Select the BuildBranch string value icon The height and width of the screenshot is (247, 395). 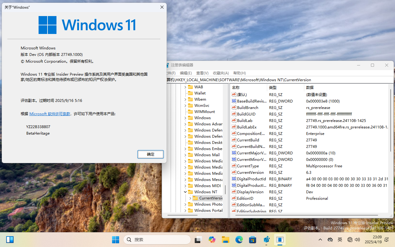pos(234,107)
